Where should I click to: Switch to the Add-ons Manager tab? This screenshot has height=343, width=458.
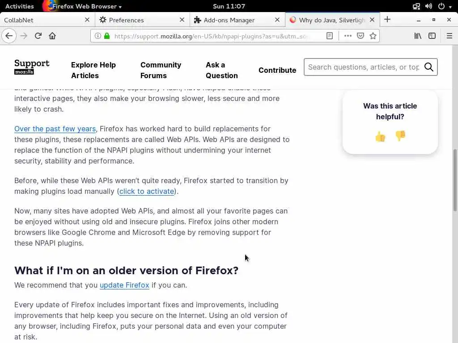[x=237, y=20]
